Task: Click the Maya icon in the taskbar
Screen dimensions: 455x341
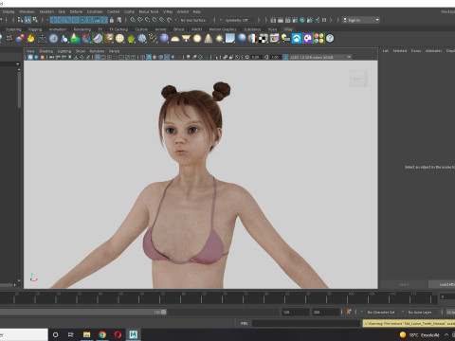Action: 133,334
